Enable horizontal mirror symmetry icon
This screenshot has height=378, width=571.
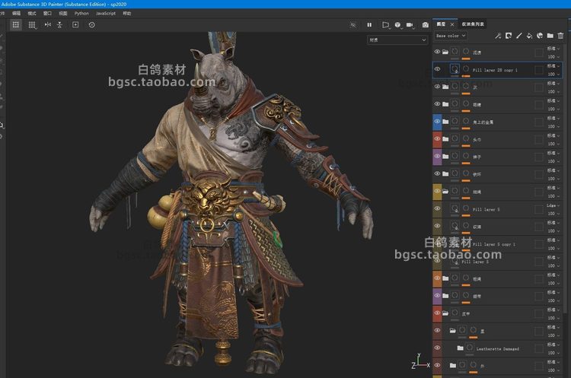[48, 25]
